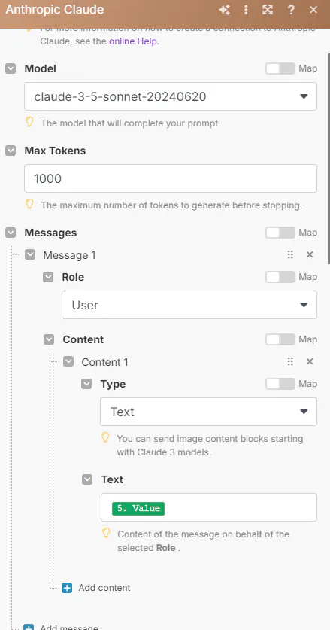Viewport: 330px width, 630px height.
Task: Open the three-dot options menu in header
Action: pyautogui.click(x=246, y=10)
